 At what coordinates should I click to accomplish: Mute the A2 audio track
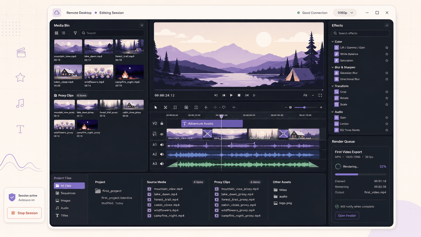click(x=162, y=154)
